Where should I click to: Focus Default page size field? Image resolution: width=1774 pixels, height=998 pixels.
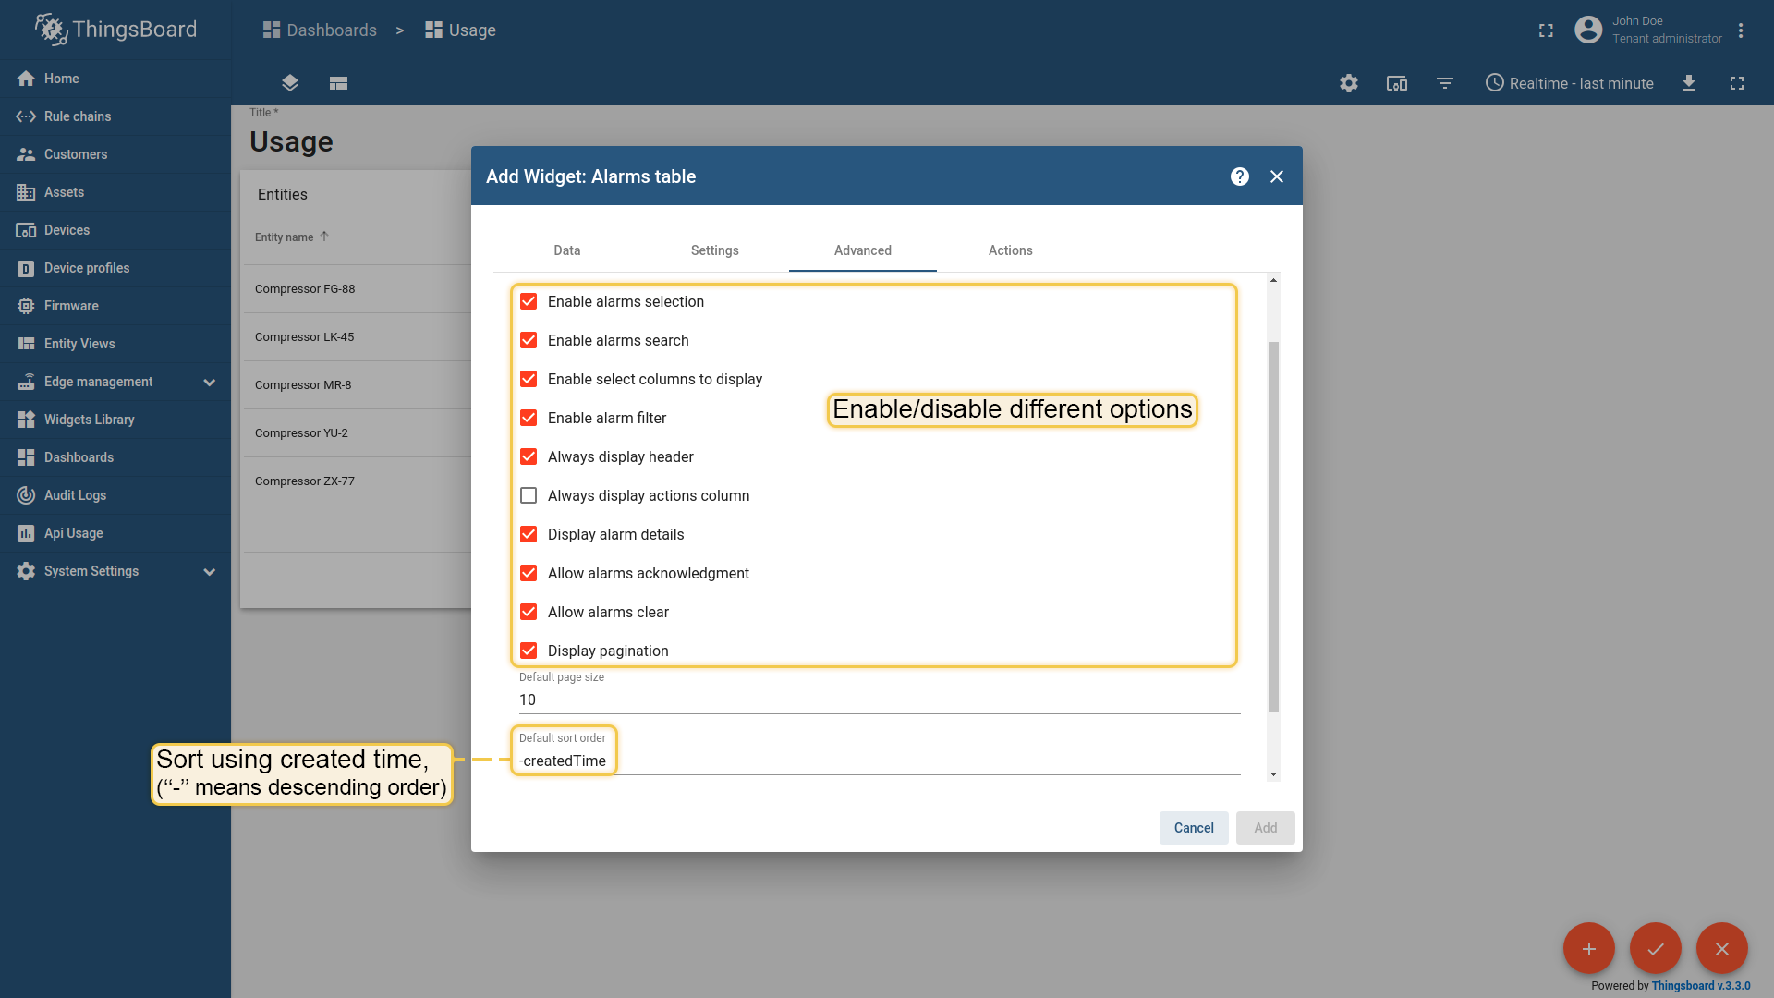(880, 700)
